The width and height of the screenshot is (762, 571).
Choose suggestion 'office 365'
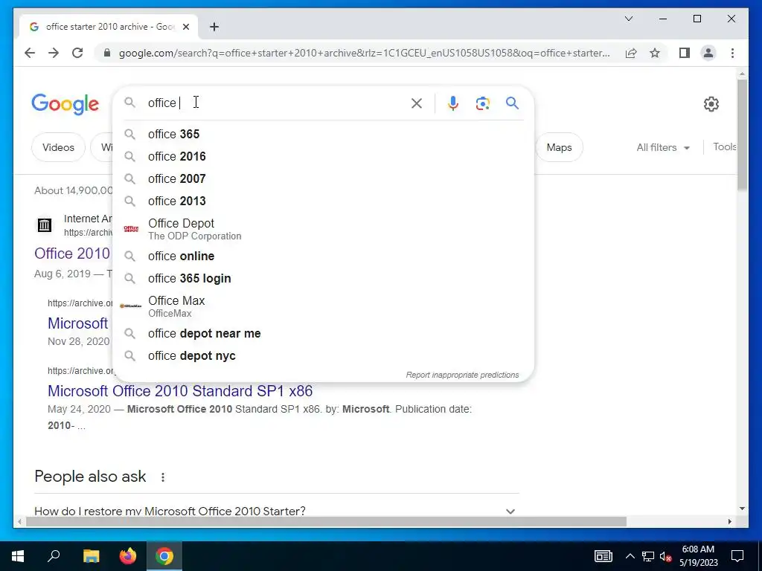point(323,134)
